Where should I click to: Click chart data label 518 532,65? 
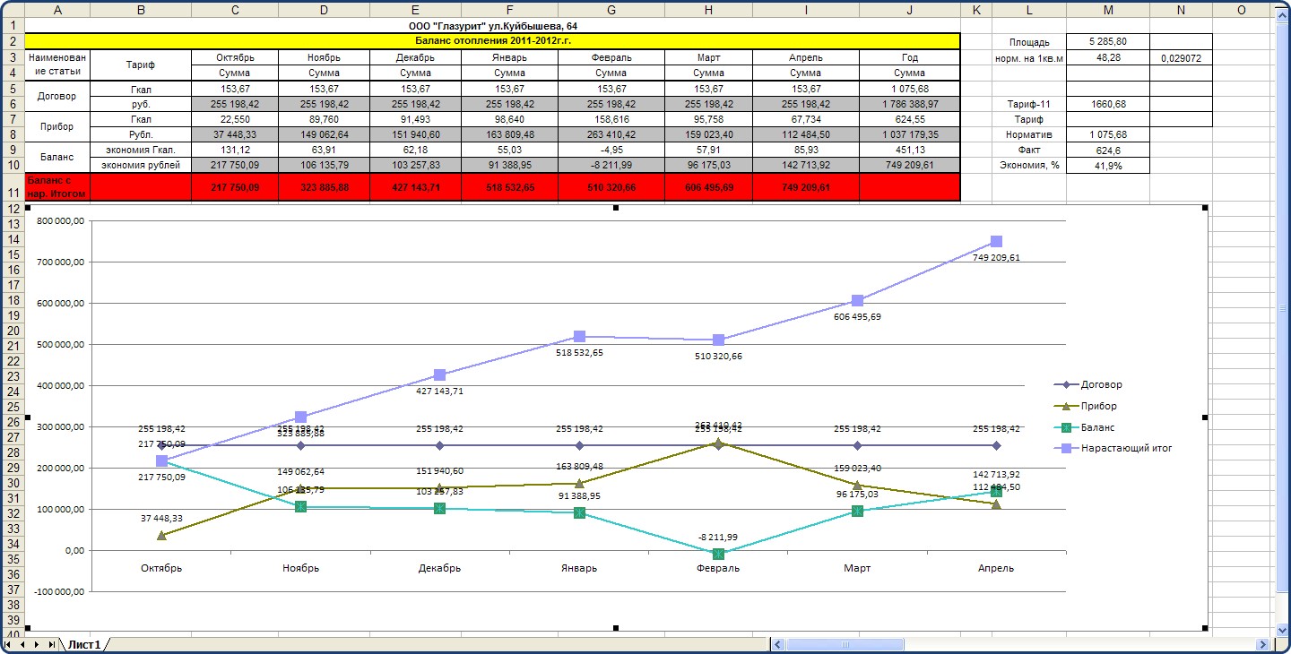coord(579,352)
